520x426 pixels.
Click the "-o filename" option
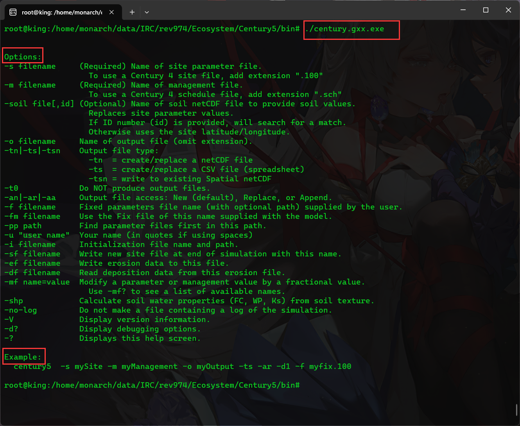pos(30,141)
